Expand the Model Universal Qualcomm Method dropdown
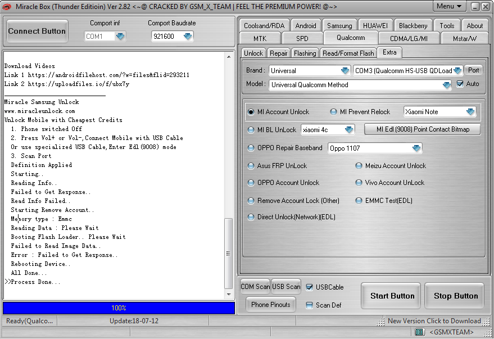 click(x=446, y=85)
